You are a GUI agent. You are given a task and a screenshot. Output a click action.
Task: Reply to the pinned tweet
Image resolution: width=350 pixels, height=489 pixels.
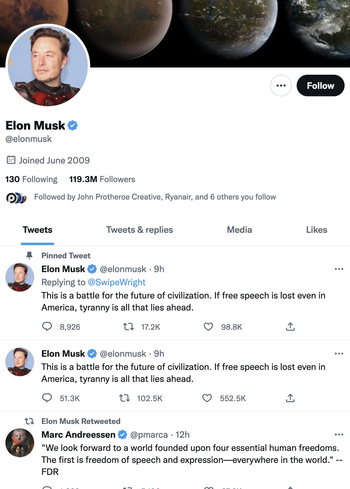(x=47, y=326)
